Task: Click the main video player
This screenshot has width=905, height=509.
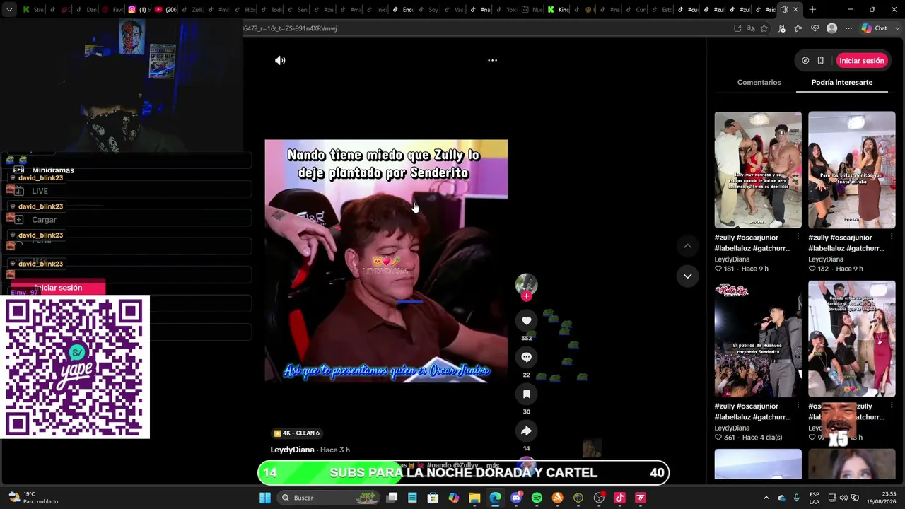Action: click(386, 261)
